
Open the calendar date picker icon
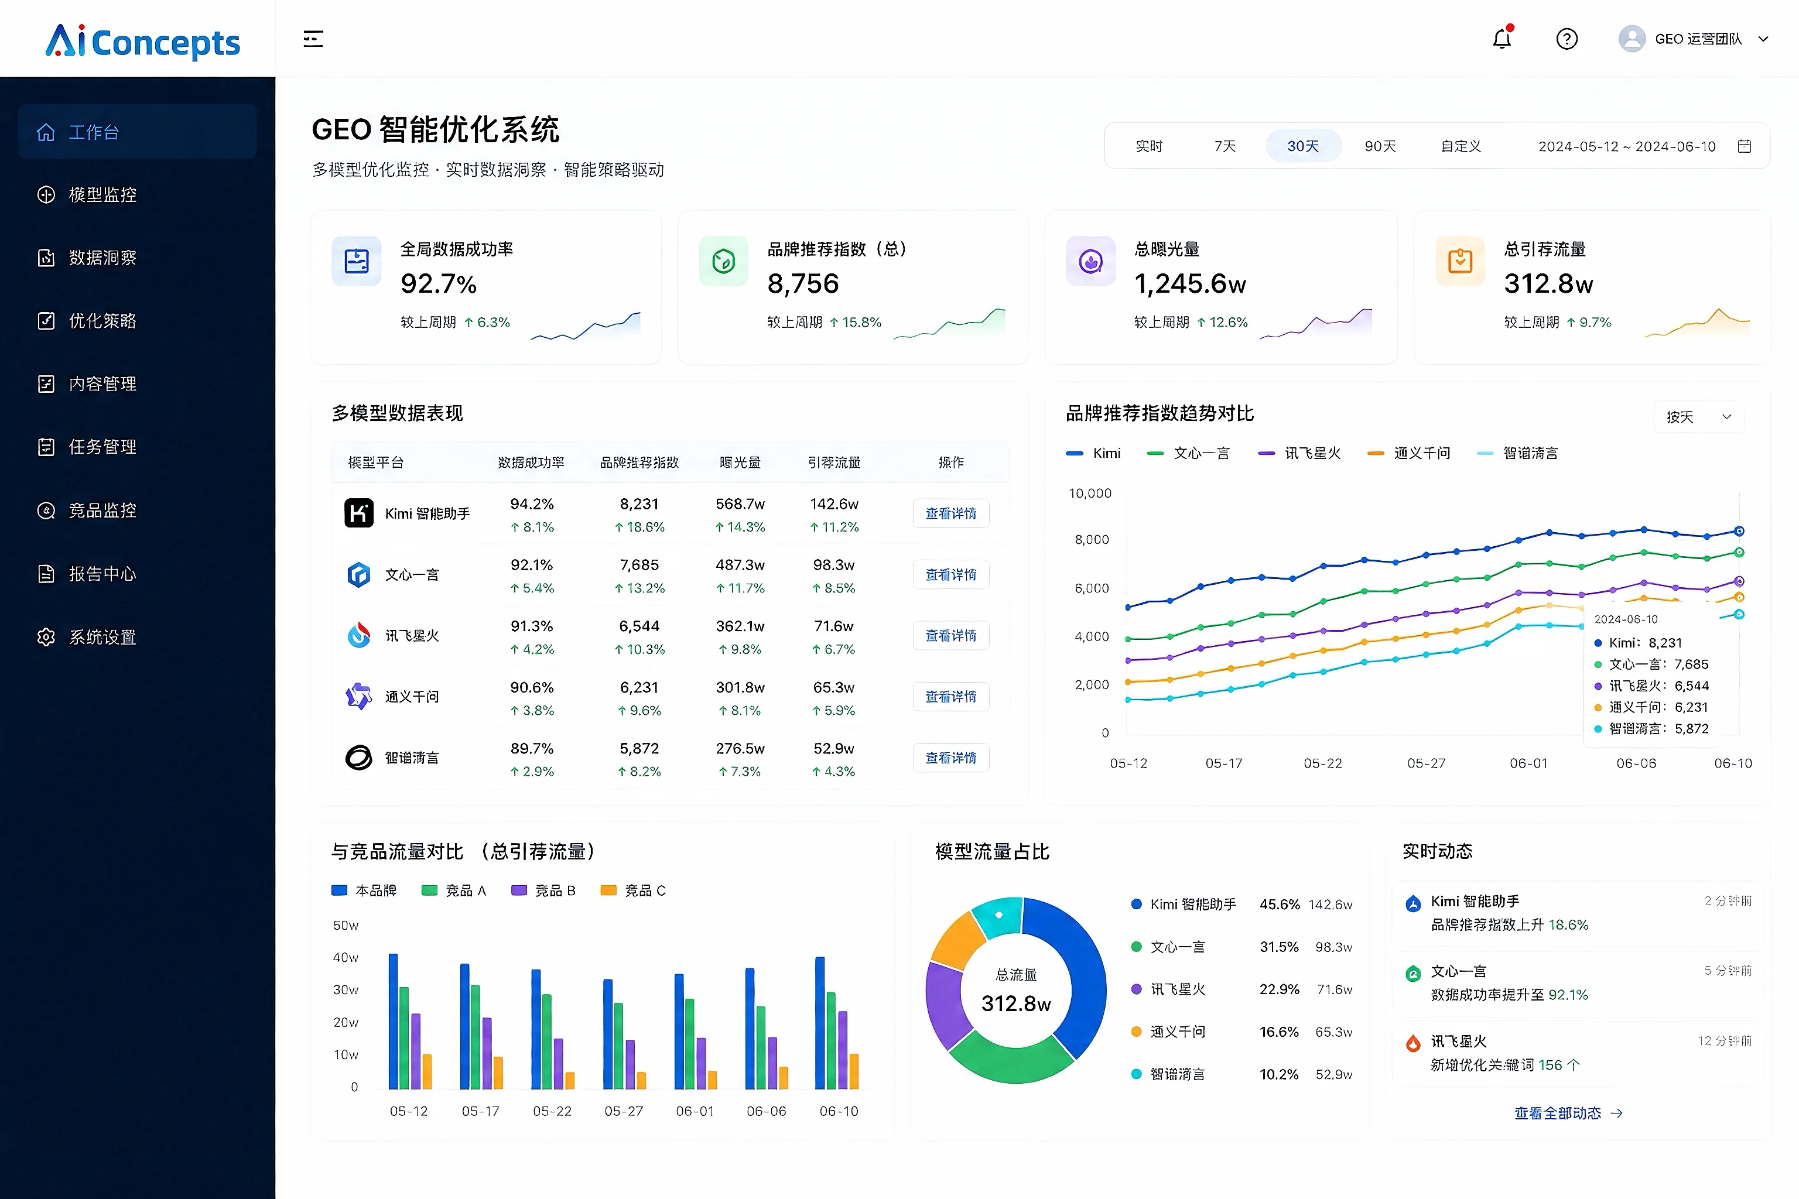(1744, 146)
